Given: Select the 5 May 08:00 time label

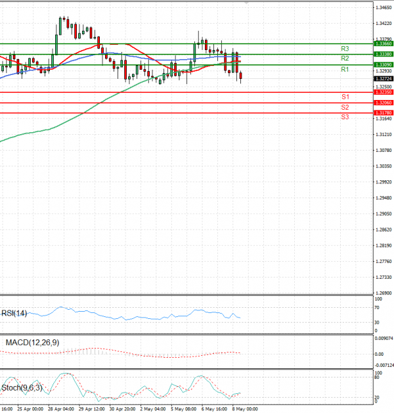Looking at the screenshot, I should pos(183,408).
